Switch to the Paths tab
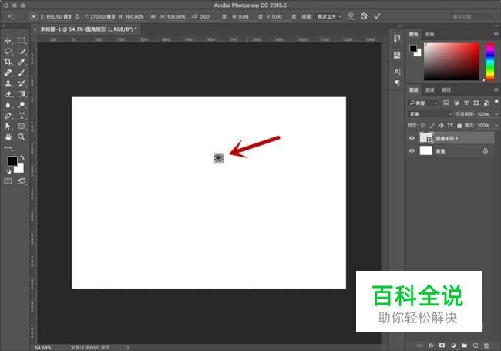 tap(446, 89)
